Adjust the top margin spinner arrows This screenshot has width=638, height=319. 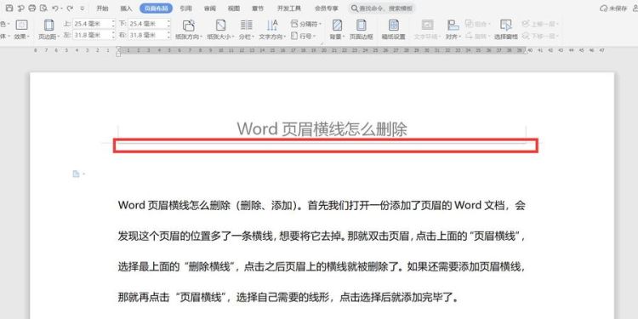(x=113, y=24)
